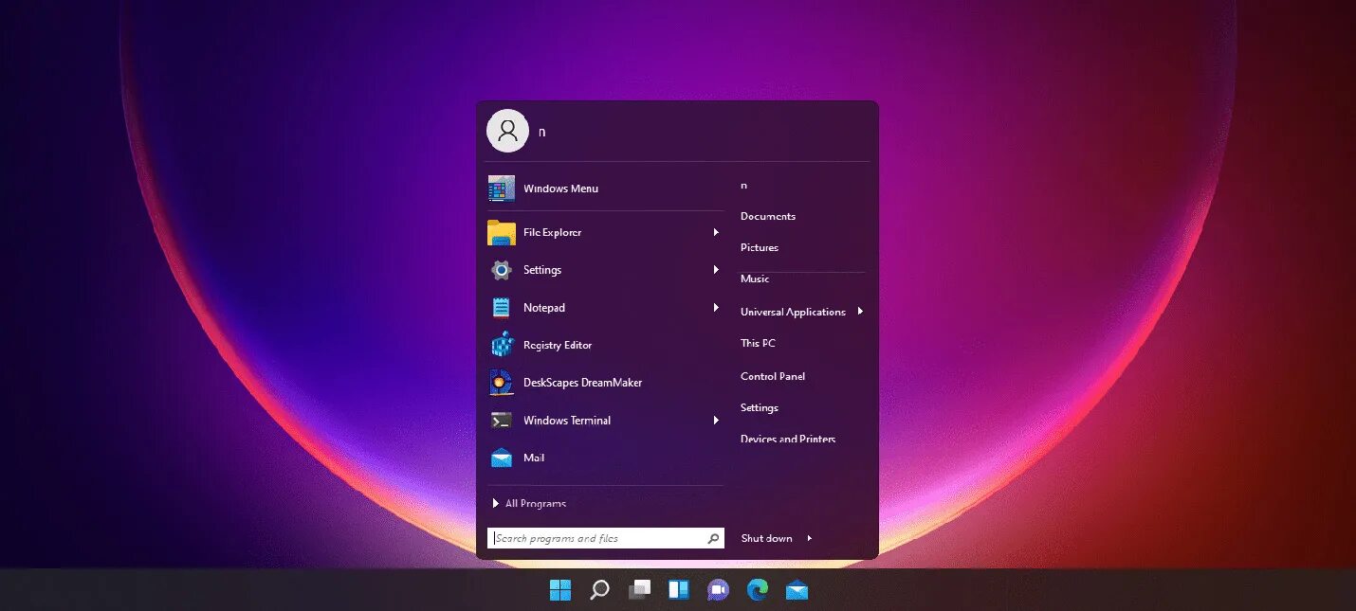Expand Windows Terminal submenu arrow
The height and width of the screenshot is (611, 1356).
[x=716, y=421]
